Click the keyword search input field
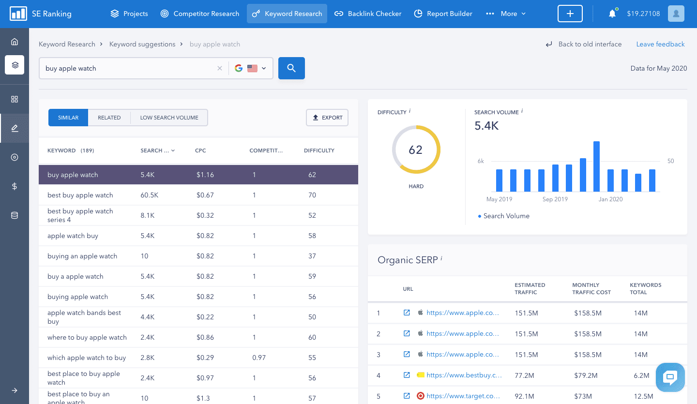The width and height of the screenshot is (697, 404). 128,68
